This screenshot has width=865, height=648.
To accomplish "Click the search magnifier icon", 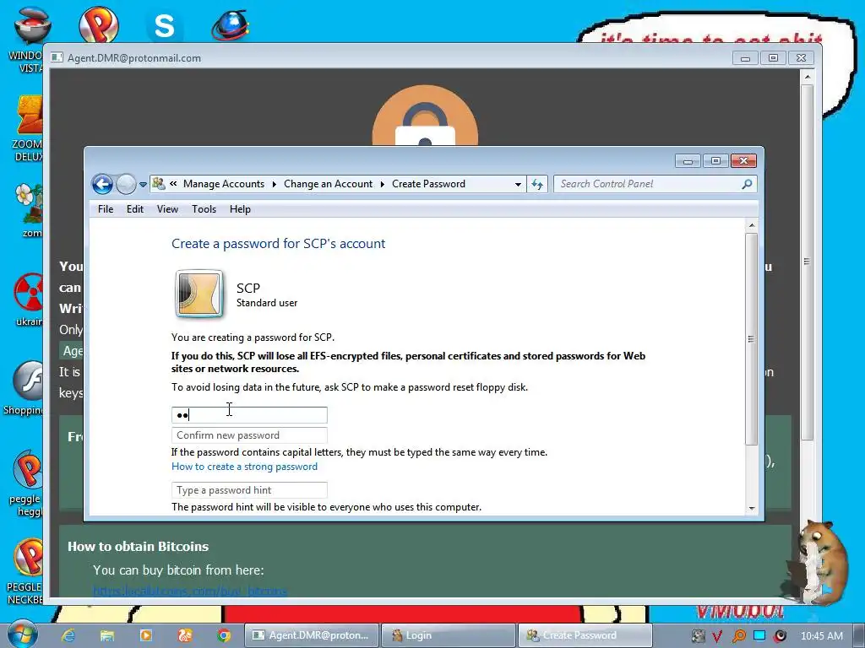I will (x=747, y=184).
